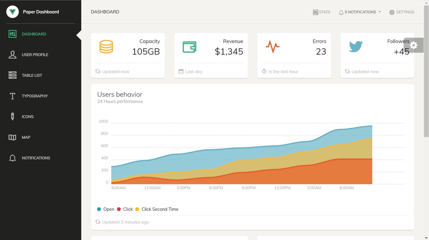Click the bell icon beside 5 Notifications
The width and height of the screenshot is (429, 240).
[x=341, y=12]
